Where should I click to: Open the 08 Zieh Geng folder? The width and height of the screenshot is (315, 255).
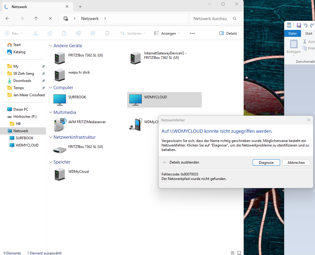(x=21, y=74)
